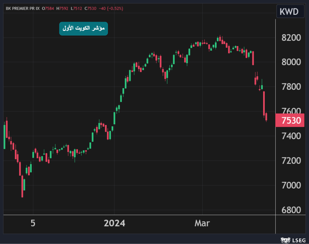This screenshot has height=244, width=309.
Task: Click the 2024 time axis label
Action: click(114, 223)
